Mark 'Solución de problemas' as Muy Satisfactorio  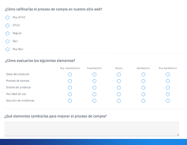point(168,101)
